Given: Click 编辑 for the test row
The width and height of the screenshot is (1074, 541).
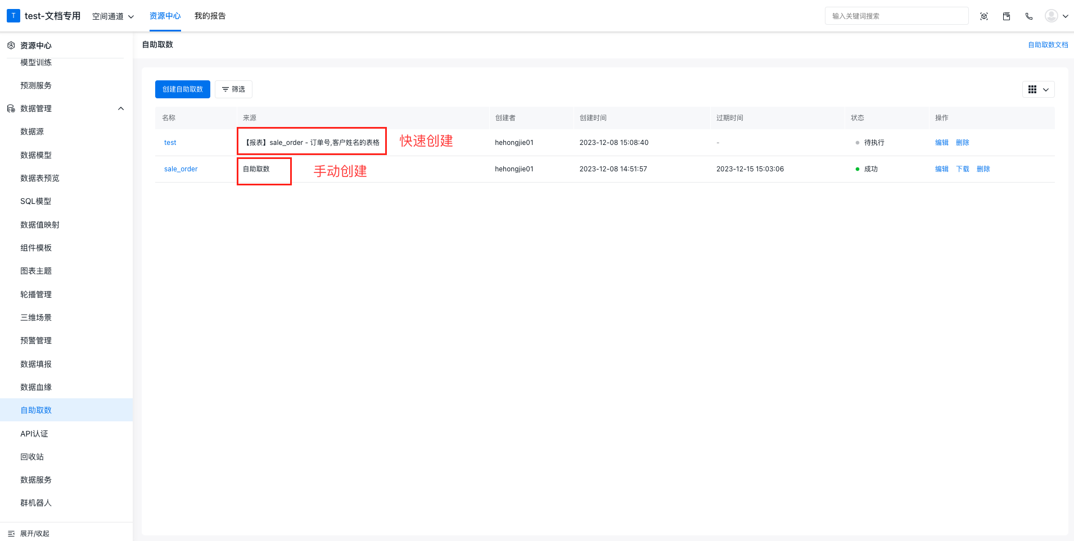Looking at the screenshot, I should (942, 143).
